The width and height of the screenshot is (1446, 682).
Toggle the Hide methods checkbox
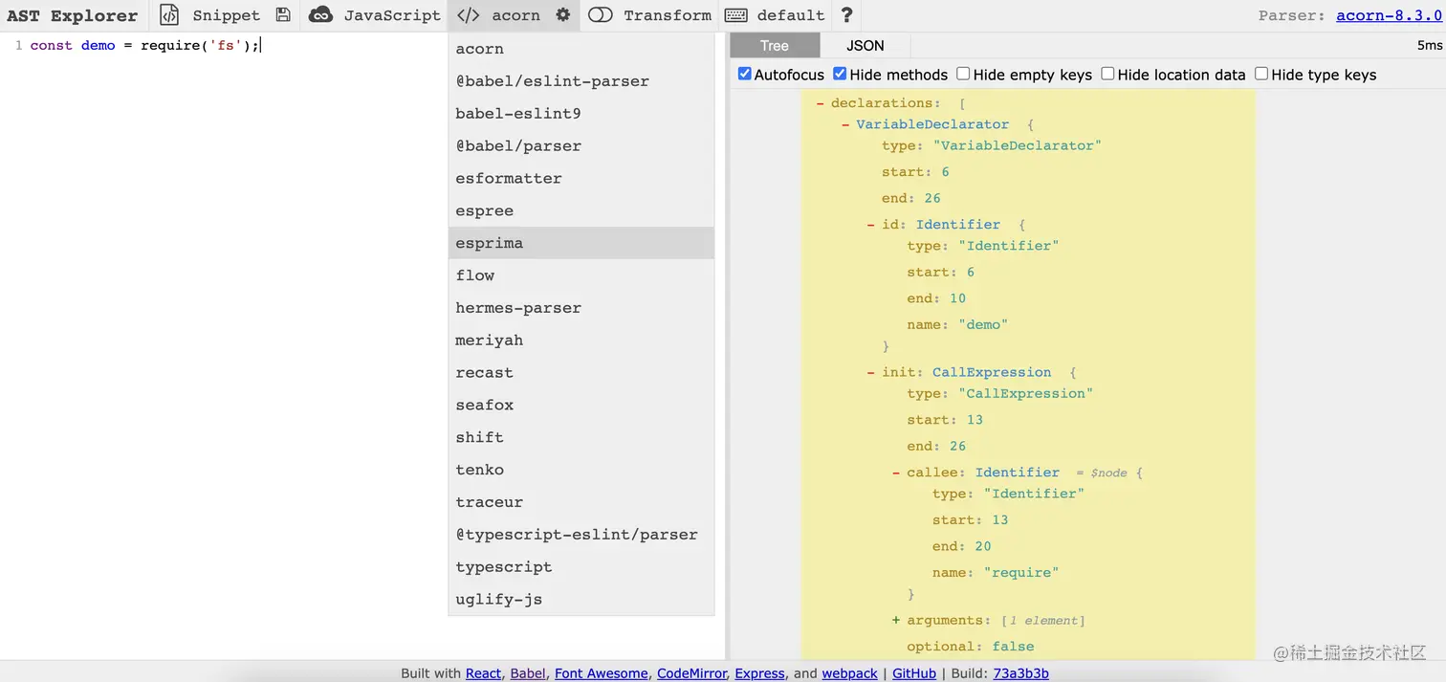pyautogui.click(x=840, y=74)
